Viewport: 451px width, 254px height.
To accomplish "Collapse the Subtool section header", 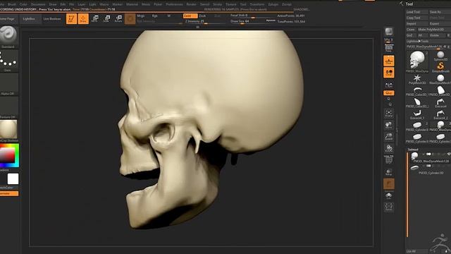I will tap(413, 150).
